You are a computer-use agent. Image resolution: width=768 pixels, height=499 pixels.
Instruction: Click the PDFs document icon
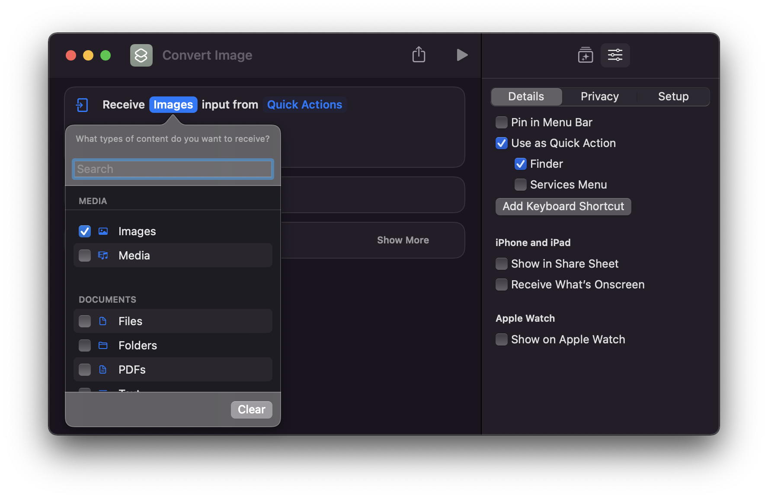pyautogui.click(x=103, y=369)
